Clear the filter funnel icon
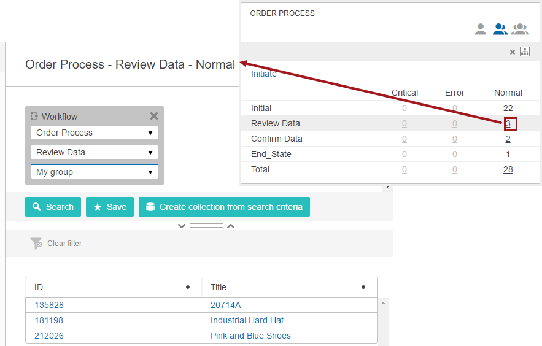The height and width of the screenshot is (346, 542). click(36, 244)
